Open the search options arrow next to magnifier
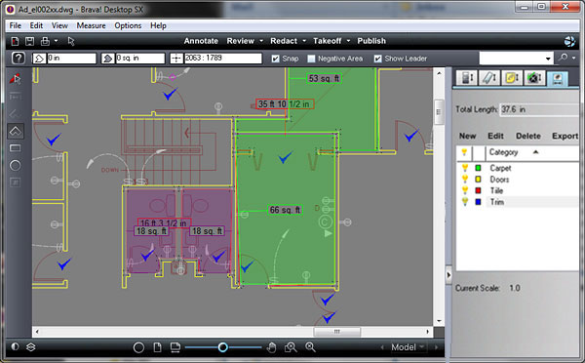The height and width of the screenshot is (363, 585). [x=574, y=58]
